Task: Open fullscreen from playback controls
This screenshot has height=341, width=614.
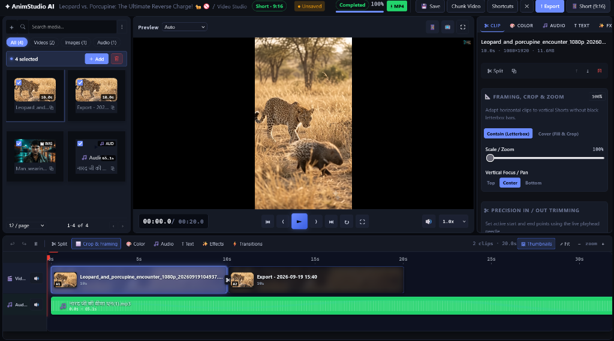Action: pos(362,222)
